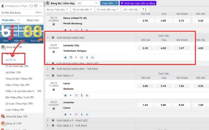Viewport: 209px width, 130px height.
Task: Open the Bộ Lọc Trận Đấu filter dropdown
Action: (x=57, y=9)
